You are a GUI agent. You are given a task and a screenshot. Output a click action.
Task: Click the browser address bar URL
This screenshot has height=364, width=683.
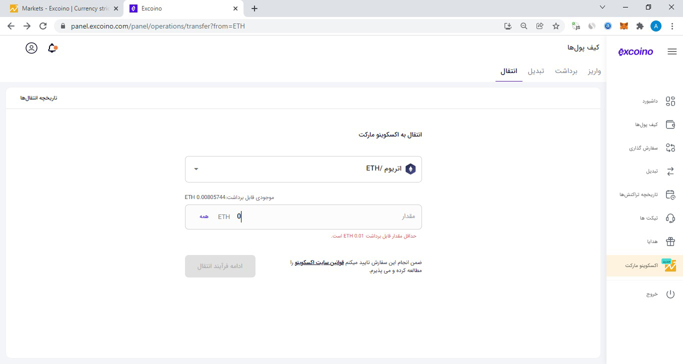[158, 26]
